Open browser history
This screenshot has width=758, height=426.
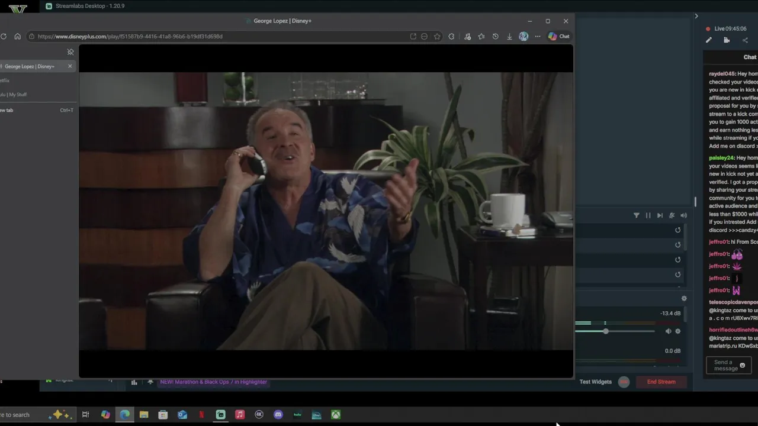point(495,36)
